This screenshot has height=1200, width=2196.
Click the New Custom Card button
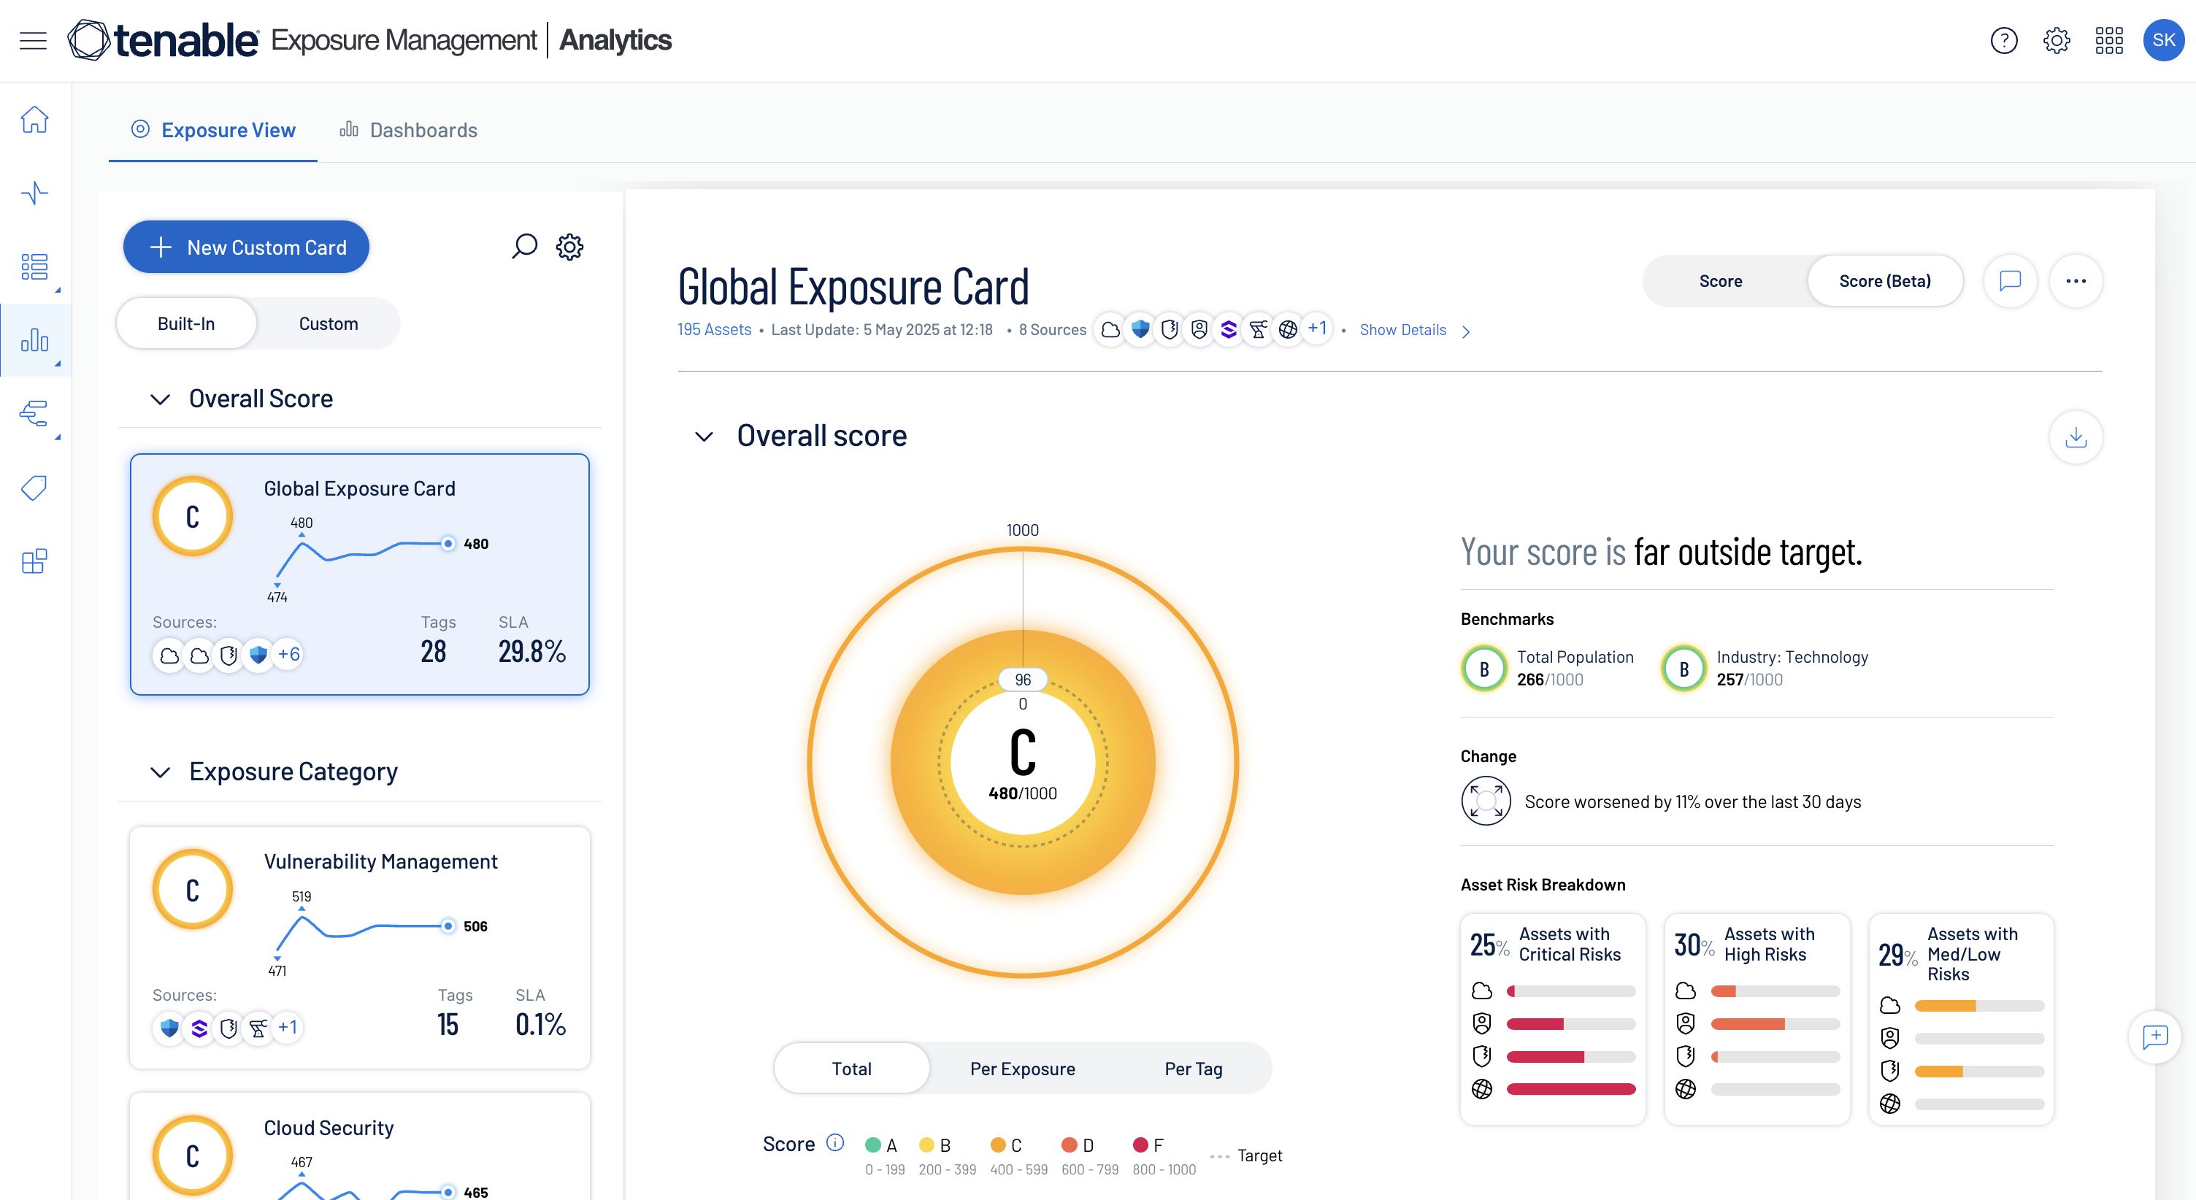(x=246, y=247)
